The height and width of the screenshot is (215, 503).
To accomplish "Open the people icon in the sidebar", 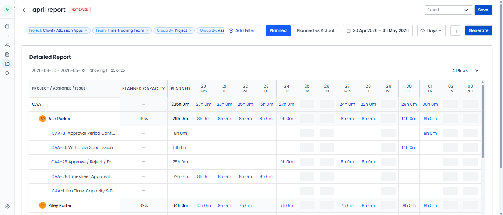I will coord(7,45).
